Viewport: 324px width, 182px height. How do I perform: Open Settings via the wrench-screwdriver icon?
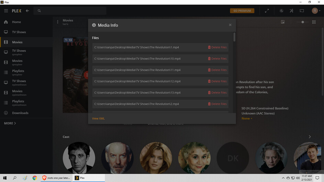click(x=291, y=11)
